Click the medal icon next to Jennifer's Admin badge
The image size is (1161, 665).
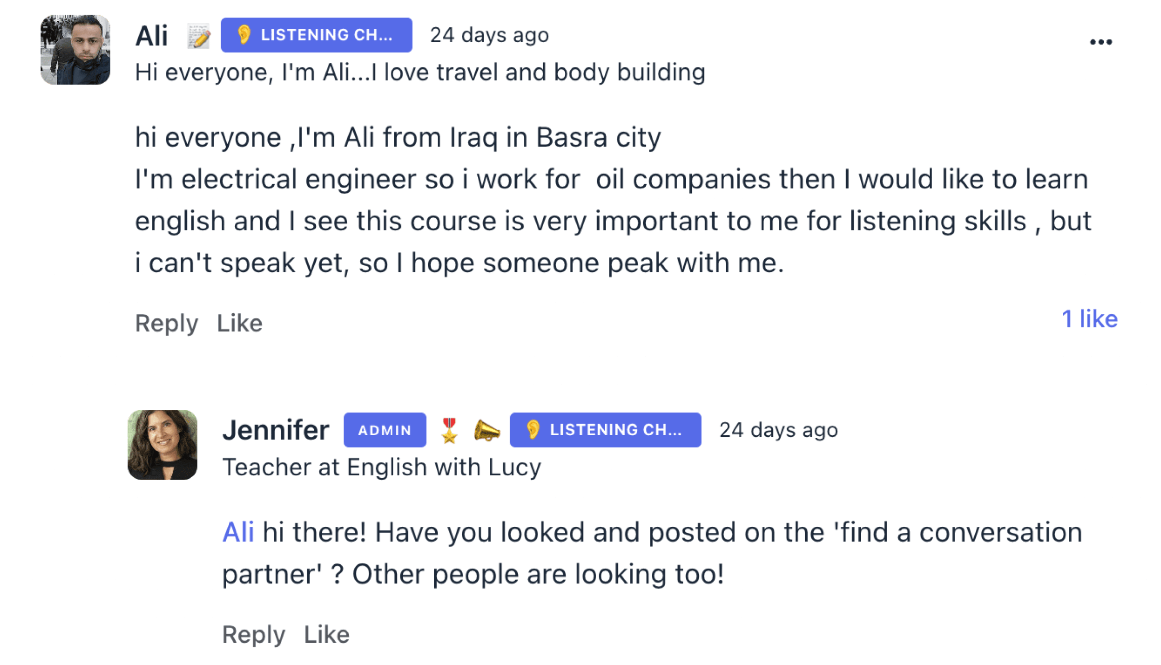449,431
